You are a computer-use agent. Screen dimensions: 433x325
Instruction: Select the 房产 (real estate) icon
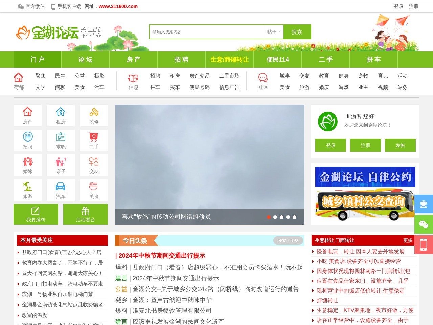27,115
